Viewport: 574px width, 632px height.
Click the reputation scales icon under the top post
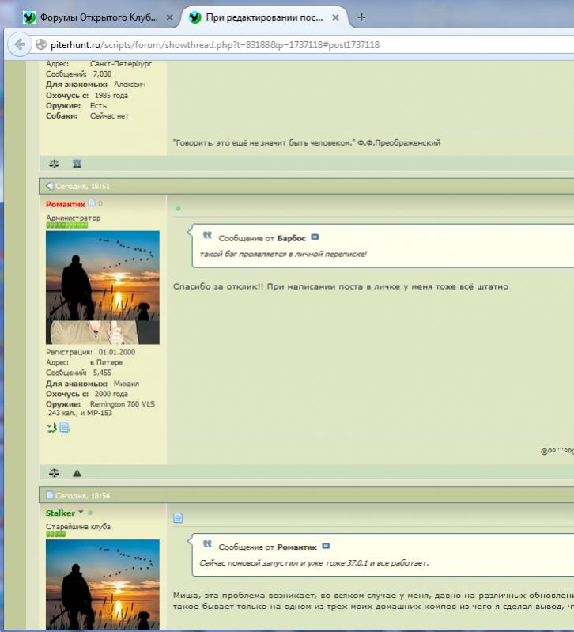(54, 164)
